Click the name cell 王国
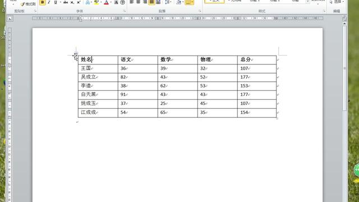Screen dimensions: 359x202 tap(98, 68)
